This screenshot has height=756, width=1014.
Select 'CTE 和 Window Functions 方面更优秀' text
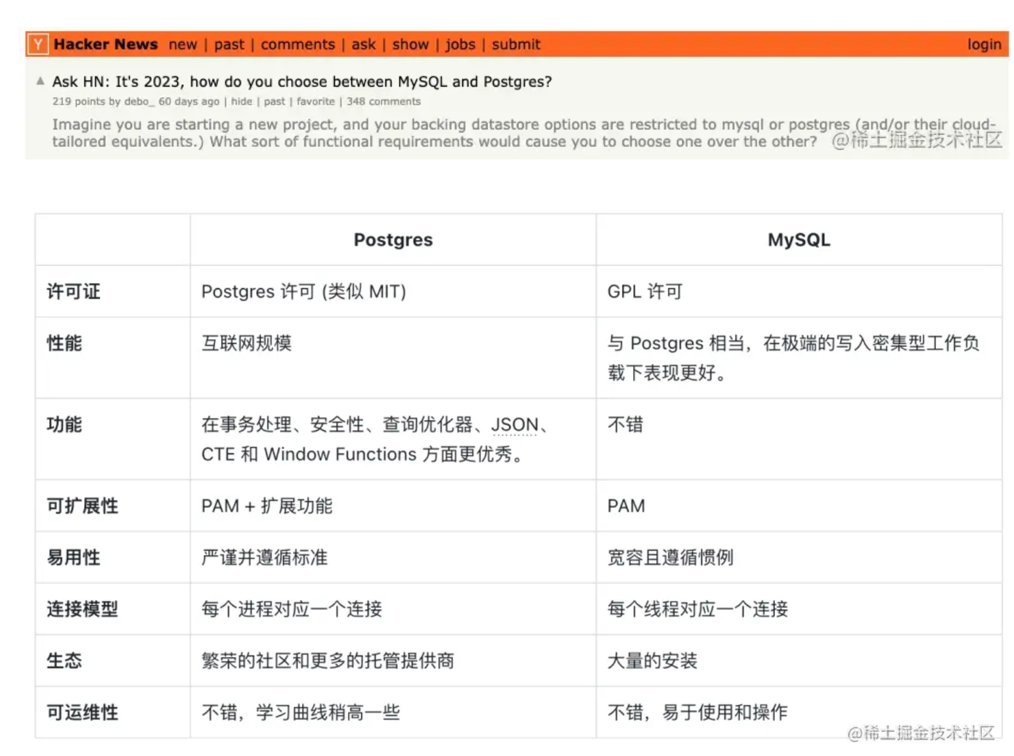coord(362,454)
